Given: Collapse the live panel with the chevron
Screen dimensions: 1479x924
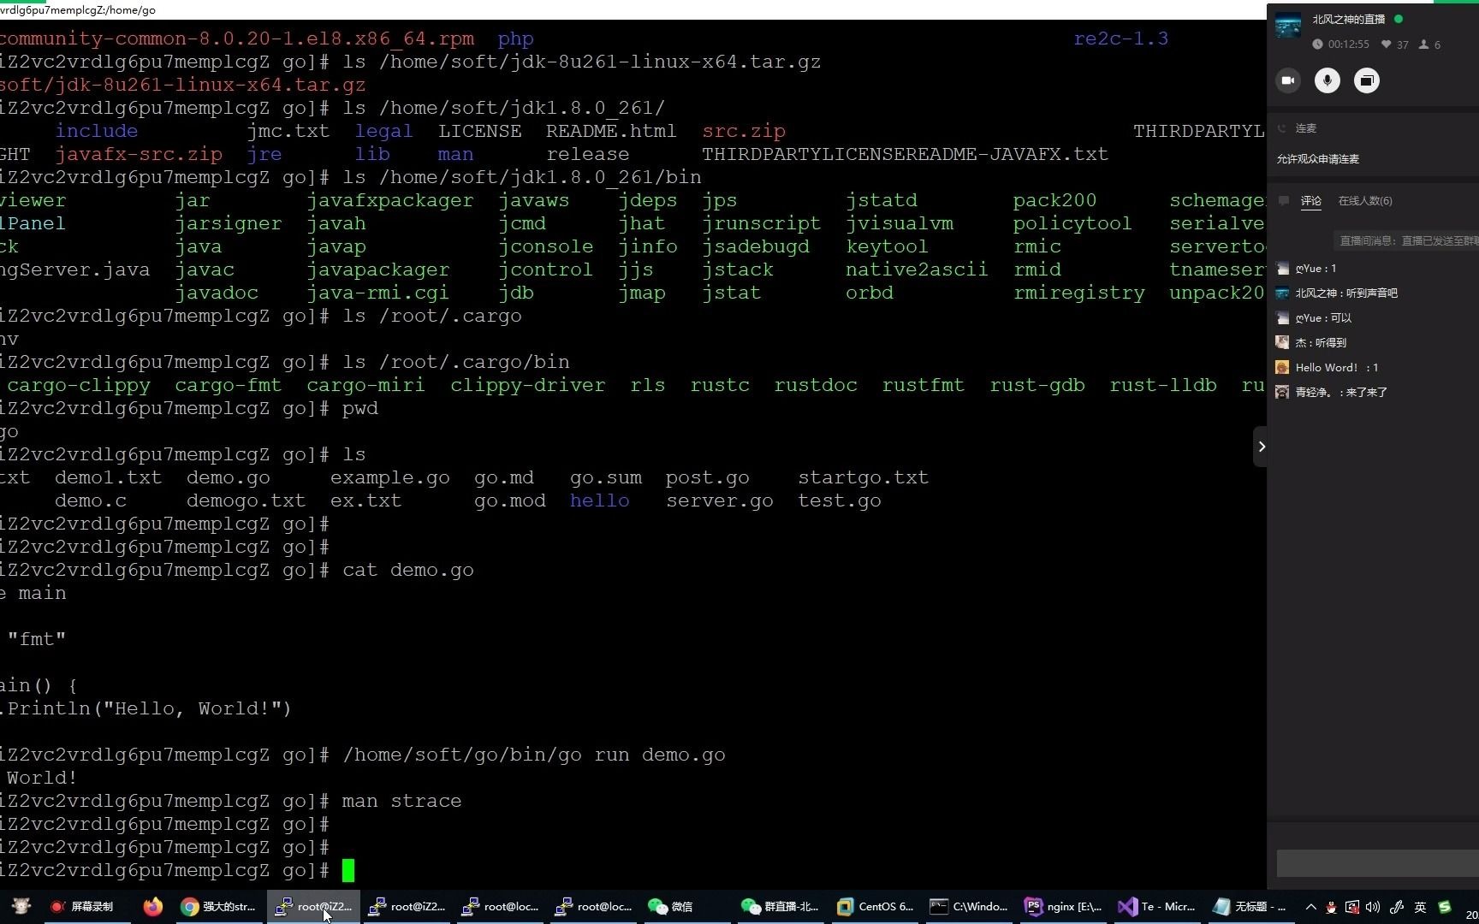Looking at the screenshot, I should [x=1262, y=447].
